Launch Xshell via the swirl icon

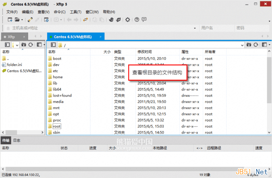click(x=111, y=20)
